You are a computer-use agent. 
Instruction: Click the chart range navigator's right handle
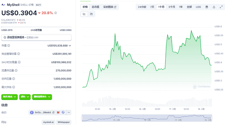point(212,118)
